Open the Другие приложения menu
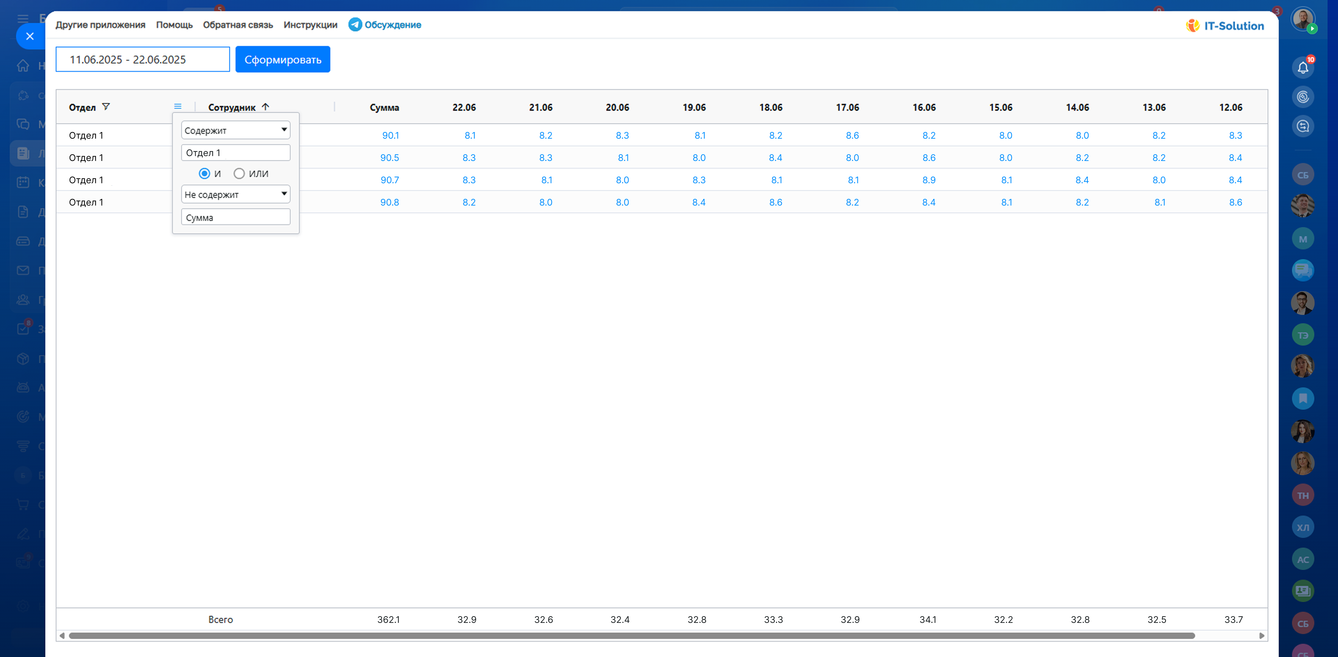The image size is (1338, 657). click(x=100, y=24)
